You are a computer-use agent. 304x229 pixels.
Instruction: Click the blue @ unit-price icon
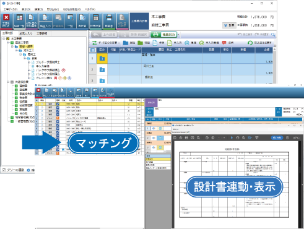click(x=187, y=43)
